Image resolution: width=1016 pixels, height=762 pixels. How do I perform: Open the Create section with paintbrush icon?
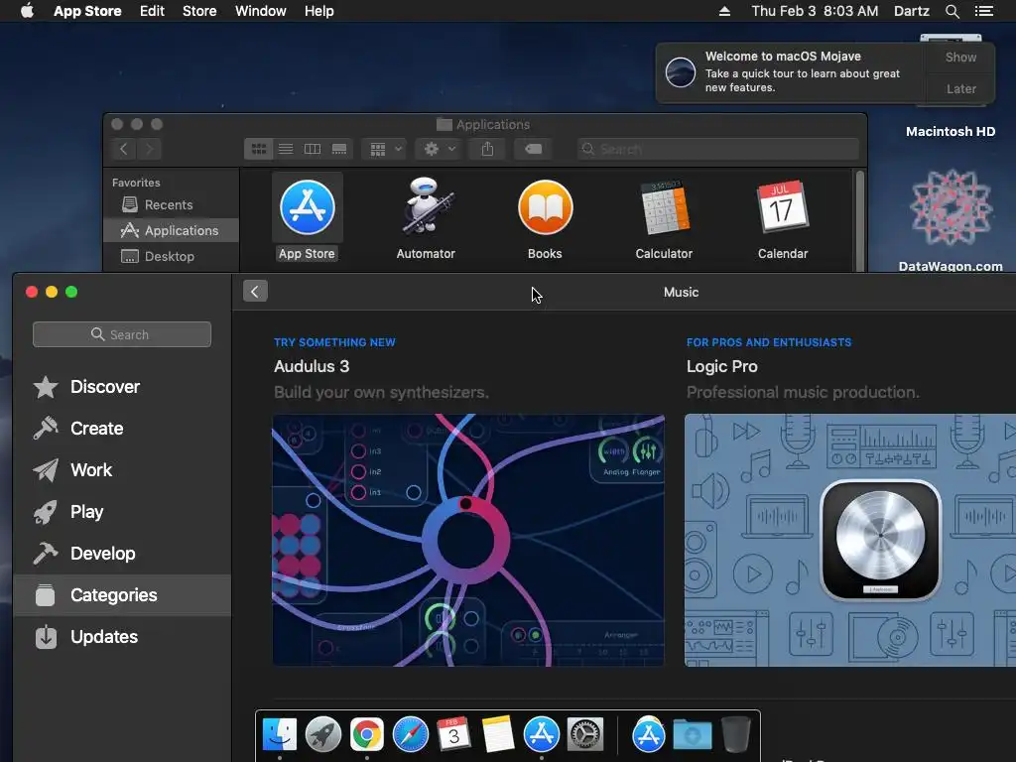point(122,429)
